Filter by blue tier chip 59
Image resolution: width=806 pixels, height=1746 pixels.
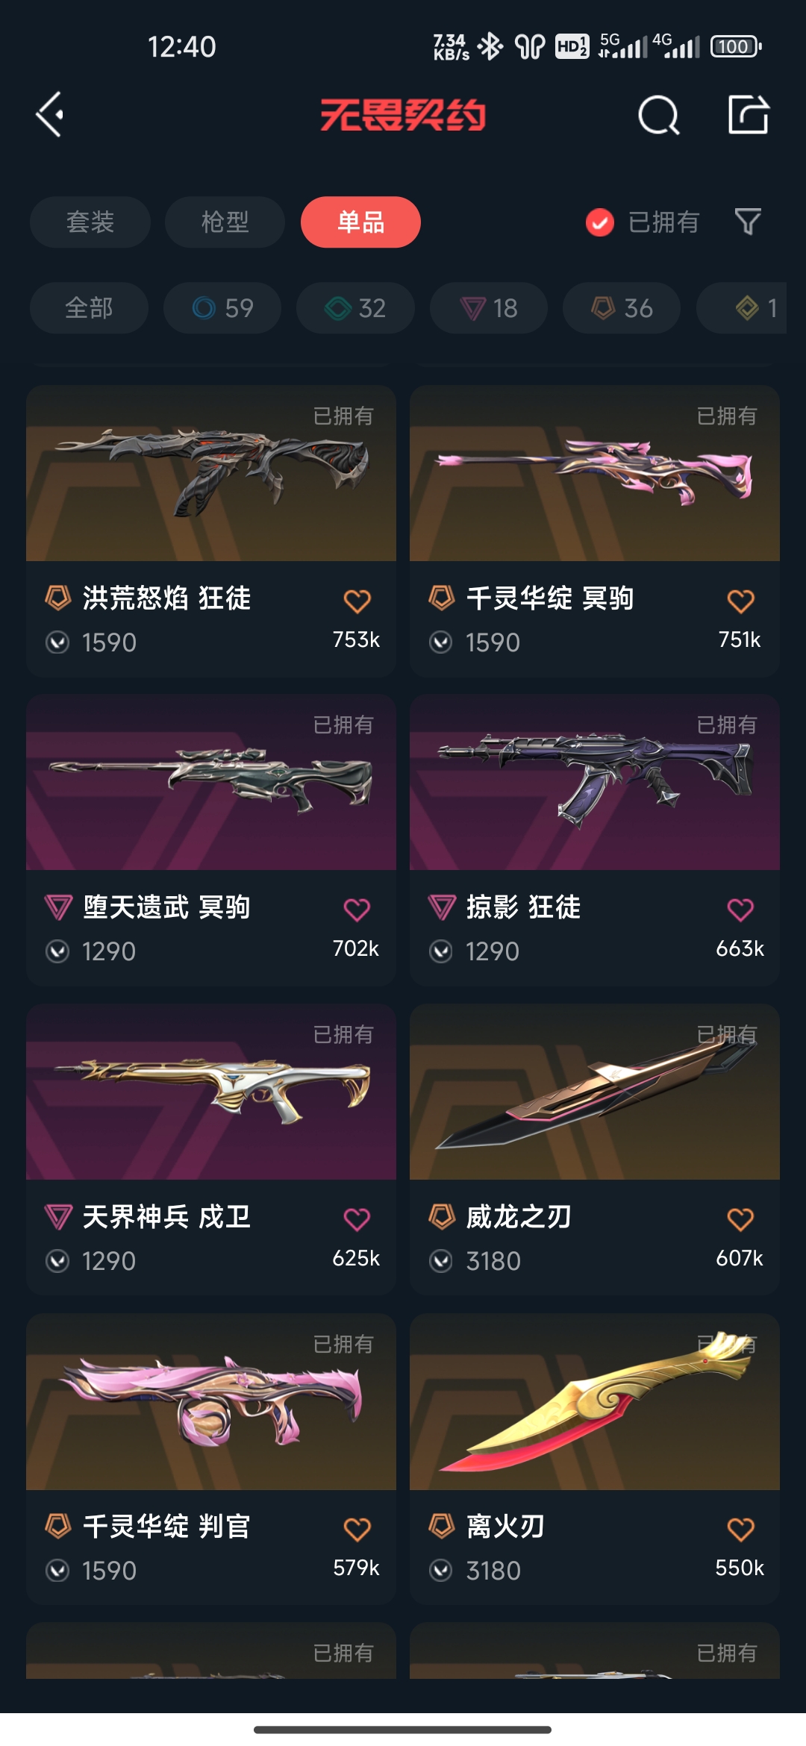coord(222,307)
